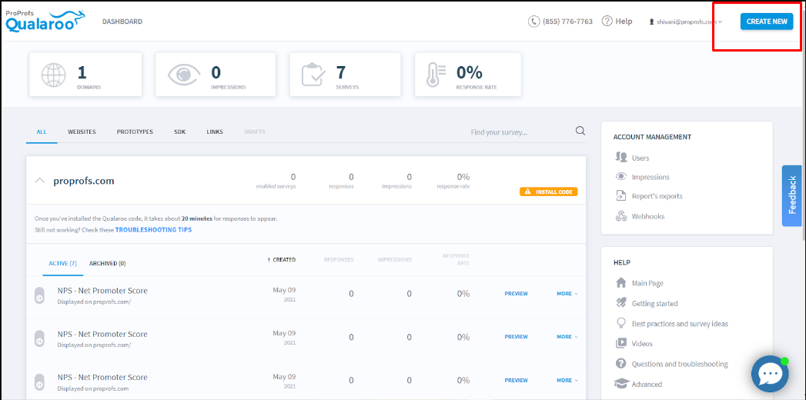Viewport: 806px width, 400px height.
Task: Collapse the proprofs.com domain section
Action: [39, 181]
